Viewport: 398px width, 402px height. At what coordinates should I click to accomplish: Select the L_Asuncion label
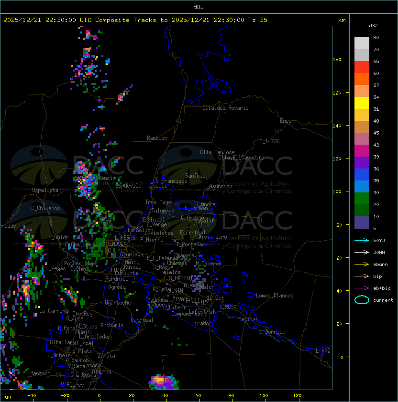tap(218, 186)
